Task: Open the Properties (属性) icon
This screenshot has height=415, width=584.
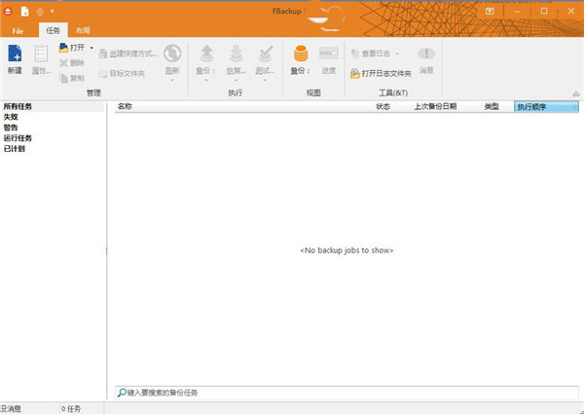Action: coord(41,54)
